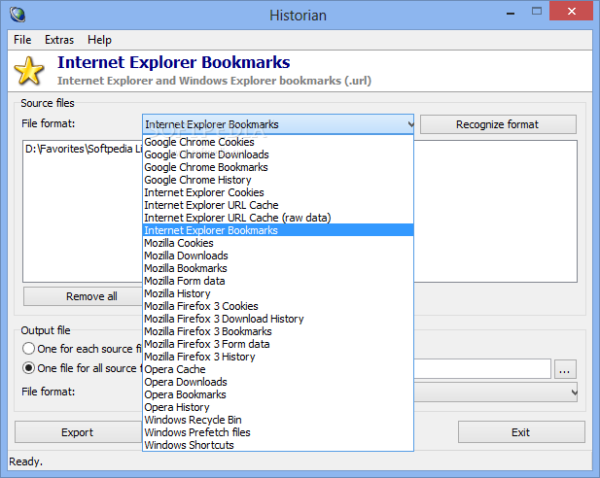This screenshot has width=600, height=478.
Task: Choose Mozilla Downloads format
Action: (x=278, y=256)
